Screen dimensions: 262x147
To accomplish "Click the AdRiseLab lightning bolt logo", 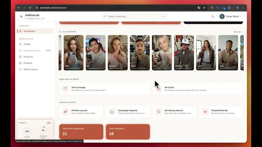I will (x=21, y=16).
